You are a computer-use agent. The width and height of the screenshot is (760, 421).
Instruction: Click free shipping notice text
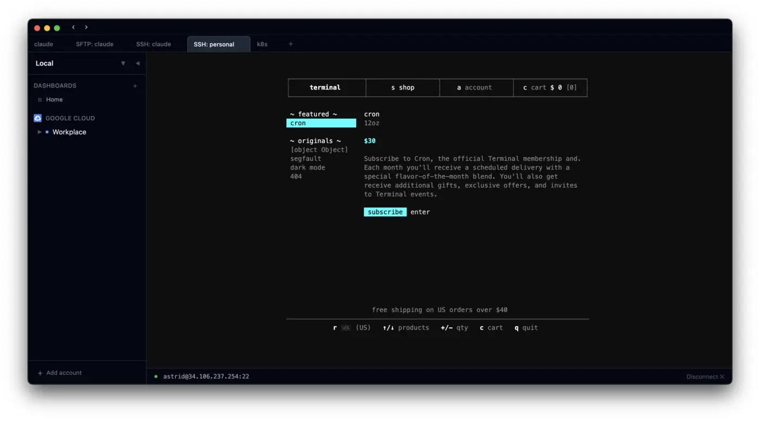coord(440,310)
